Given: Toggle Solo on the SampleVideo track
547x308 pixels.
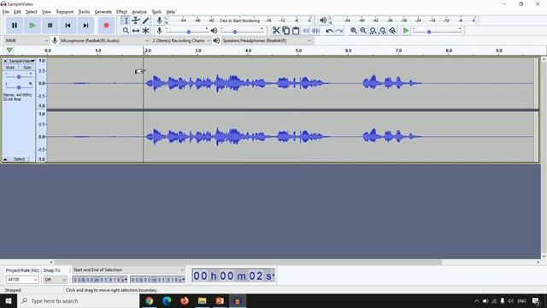Looking at the screenshot, I should [26, 68].
